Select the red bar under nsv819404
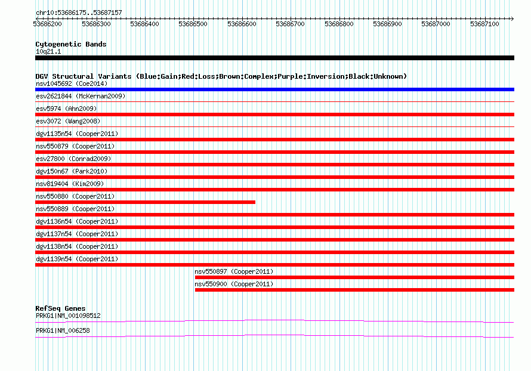The height and width of the screenshot is (371, 531). pyautogui.click(x=274, y=190)
